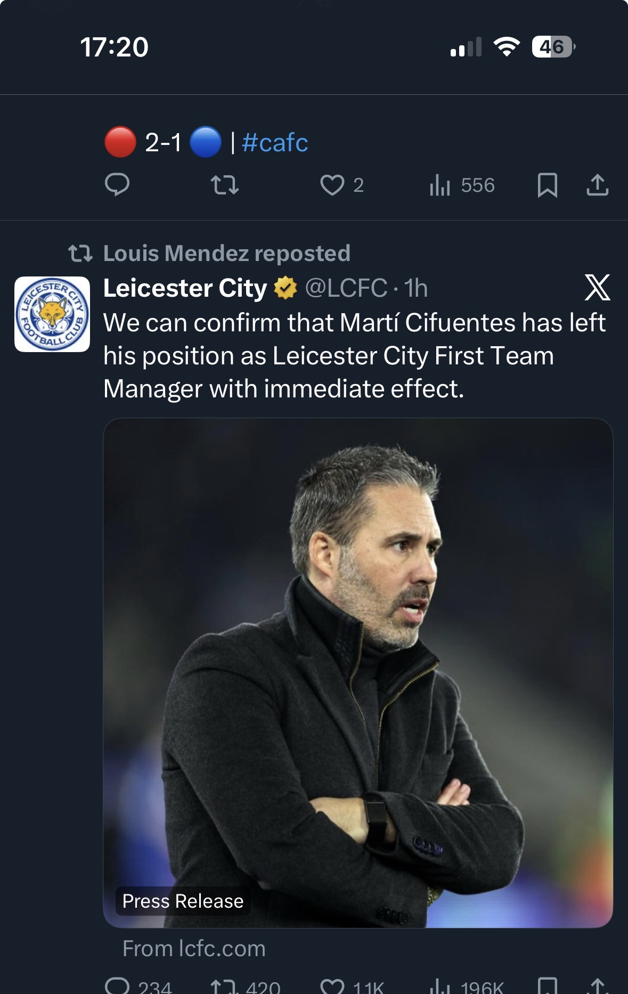Bookmark the #cafc score post
Viewport: 628px width, 994px height.
coord(547,185)
